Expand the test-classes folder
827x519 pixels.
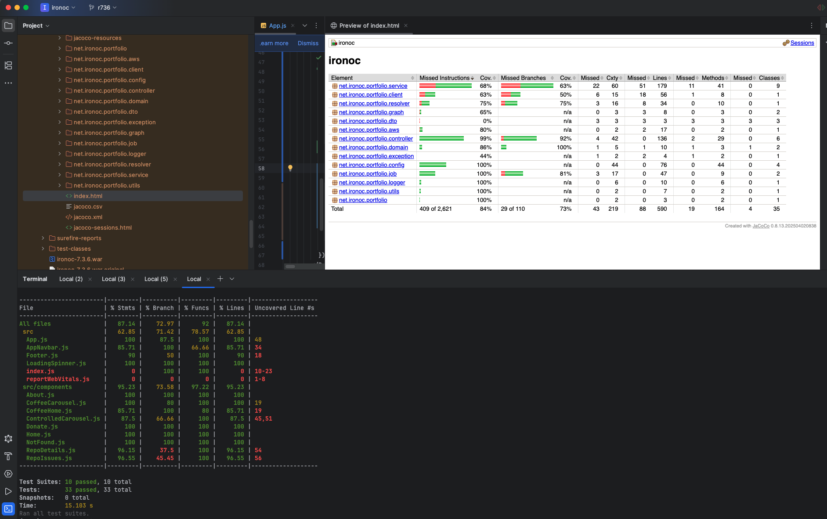point(43,249)
